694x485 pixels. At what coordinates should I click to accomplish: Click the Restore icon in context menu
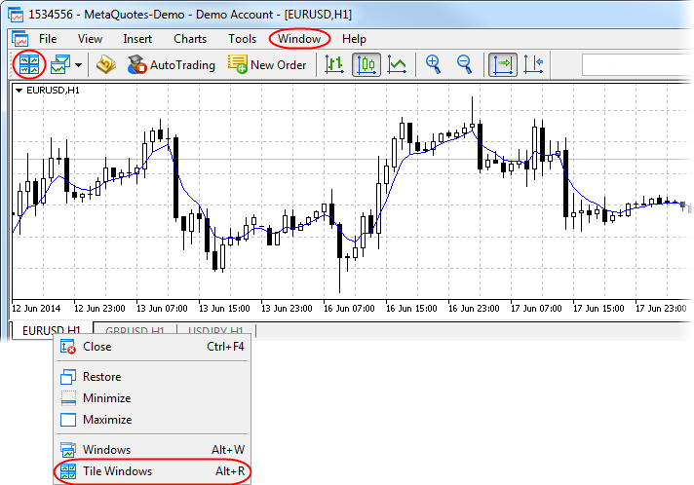68,377
